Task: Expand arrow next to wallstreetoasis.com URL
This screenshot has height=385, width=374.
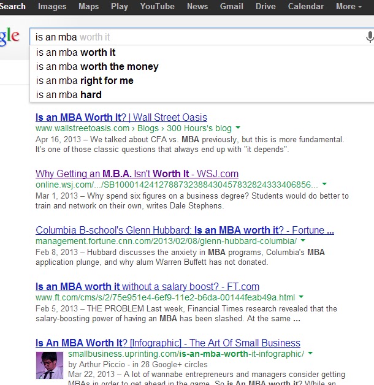Action: [238, 128]
